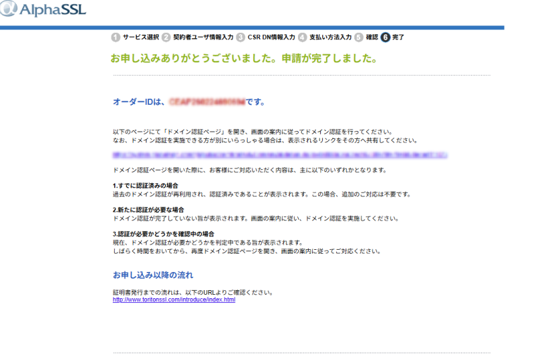The image size is (559, 364).
Task: Open the toritonssl.com introduce link
Action: pyautogui.click(x=174, y=300)
